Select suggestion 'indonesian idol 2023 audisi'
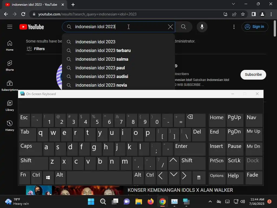The image size is (277, 208). point(118,77)
